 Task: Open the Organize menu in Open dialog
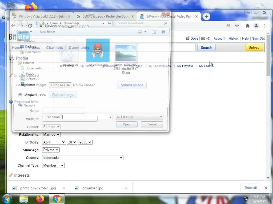(x=24, y=32)
